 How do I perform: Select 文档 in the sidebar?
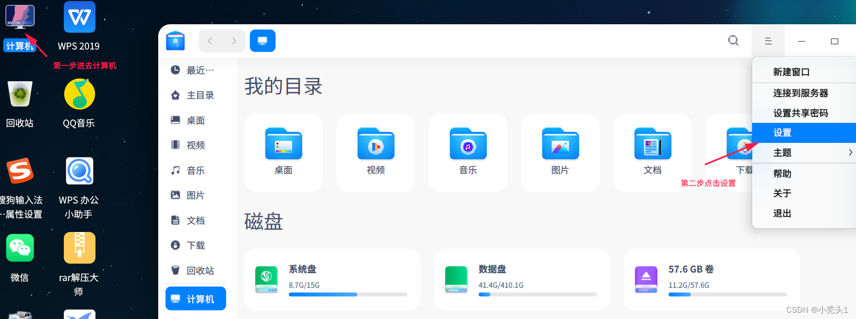[196, 220]
